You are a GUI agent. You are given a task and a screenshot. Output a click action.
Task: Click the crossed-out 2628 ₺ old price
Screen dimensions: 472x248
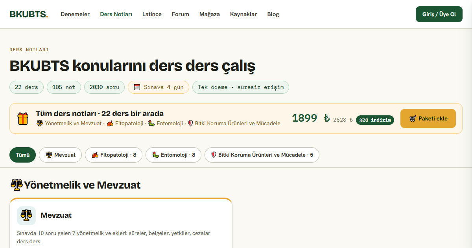coord(343,120)
